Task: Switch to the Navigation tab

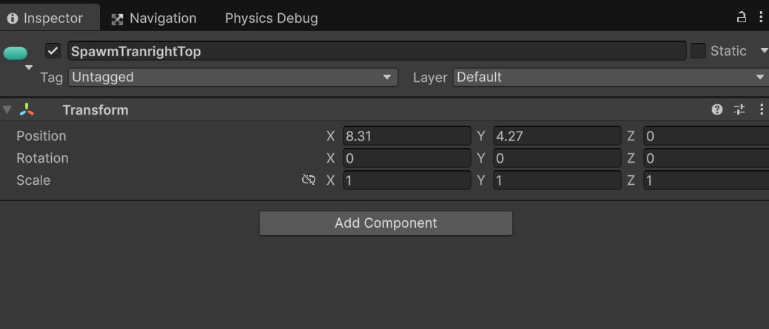Action: 154,18
